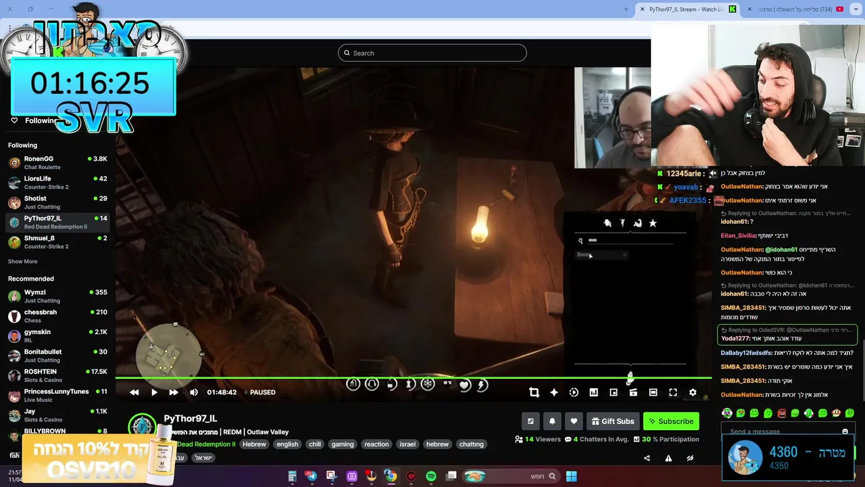The width and height of the screenshot is (865, 487).
Task: Fast forward the stream video
Action: 174,392
